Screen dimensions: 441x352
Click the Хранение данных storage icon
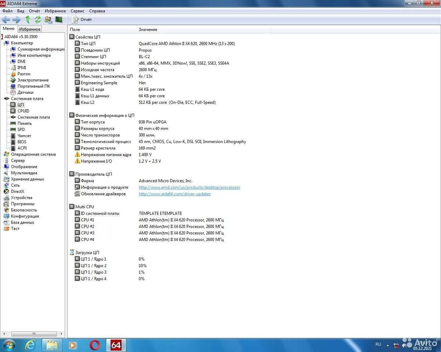pyautogui.click(x=7, y=179)
